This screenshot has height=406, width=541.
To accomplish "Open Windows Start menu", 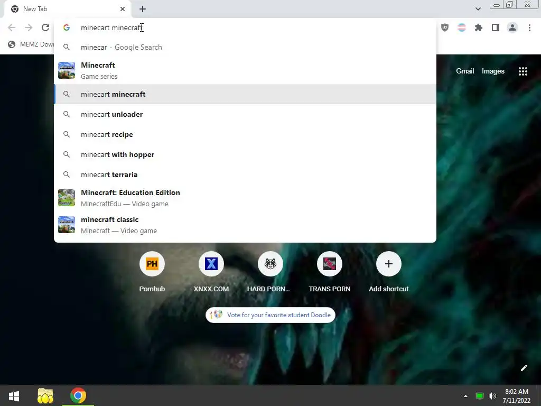I will [x=14, y=395].
